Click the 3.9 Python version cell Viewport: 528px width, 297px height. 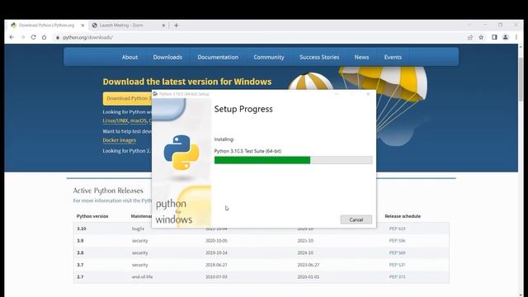tap(80, 241)
